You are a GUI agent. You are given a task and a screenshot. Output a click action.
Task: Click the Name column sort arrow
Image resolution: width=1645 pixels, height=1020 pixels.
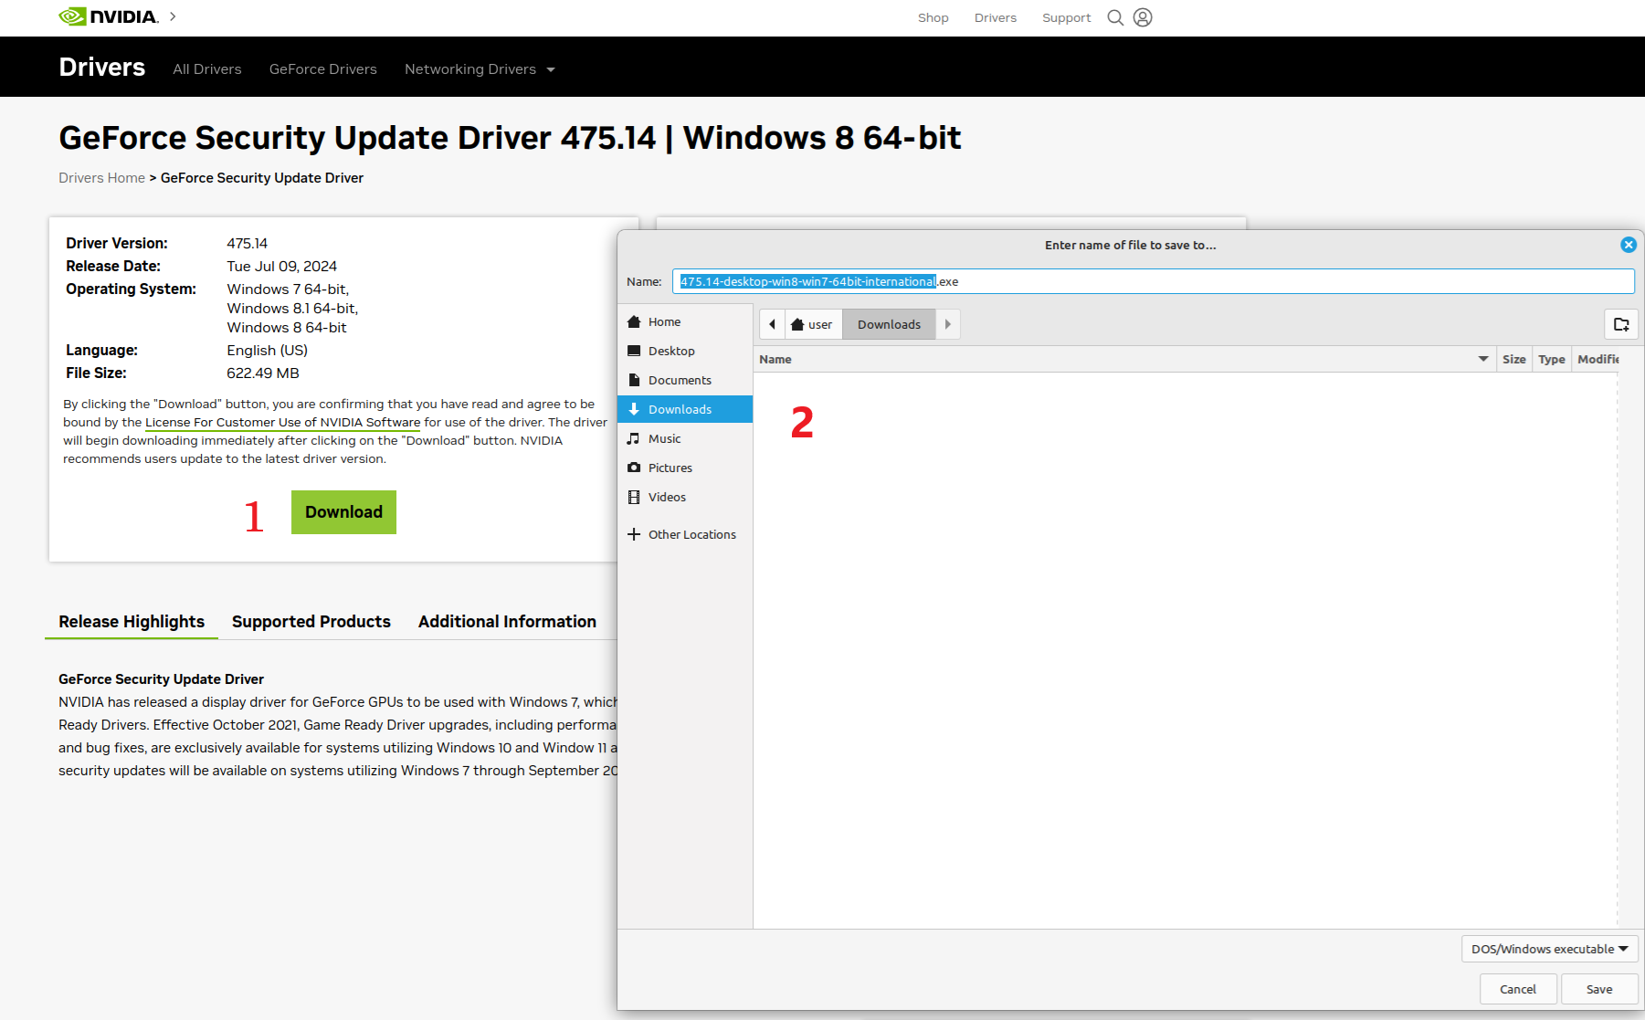coord(1483,359)
